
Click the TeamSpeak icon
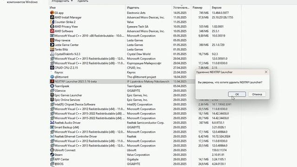52,86
